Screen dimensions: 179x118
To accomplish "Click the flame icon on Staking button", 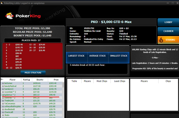I will (x=161, y=40).
